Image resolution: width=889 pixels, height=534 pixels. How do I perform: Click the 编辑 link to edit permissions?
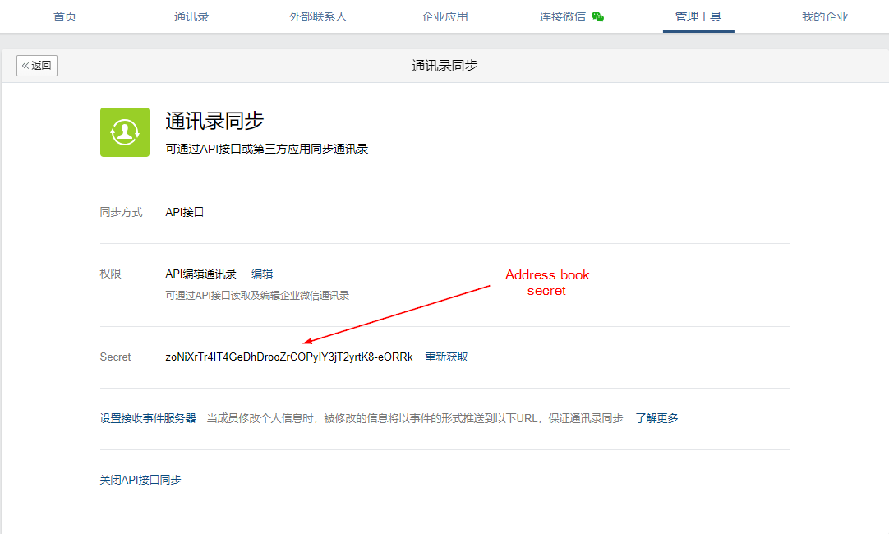click(261, 274)
